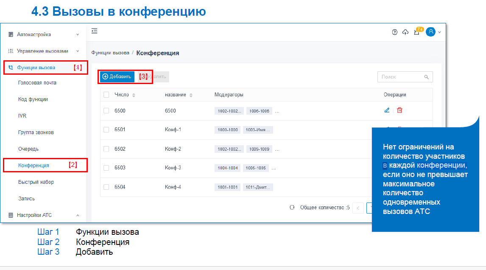Click moderator tag 1011-Дмит
The width and height of the screenshot is (486, 270).
[x=258, y=188]
